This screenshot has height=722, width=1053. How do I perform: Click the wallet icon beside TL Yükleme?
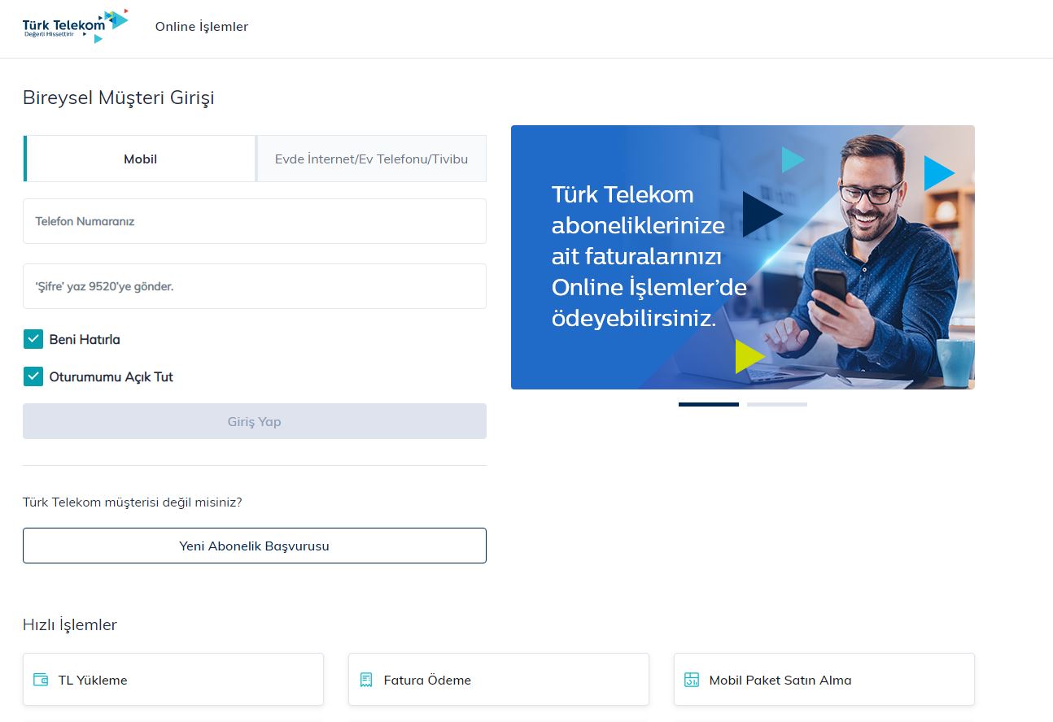pos(41,680)
